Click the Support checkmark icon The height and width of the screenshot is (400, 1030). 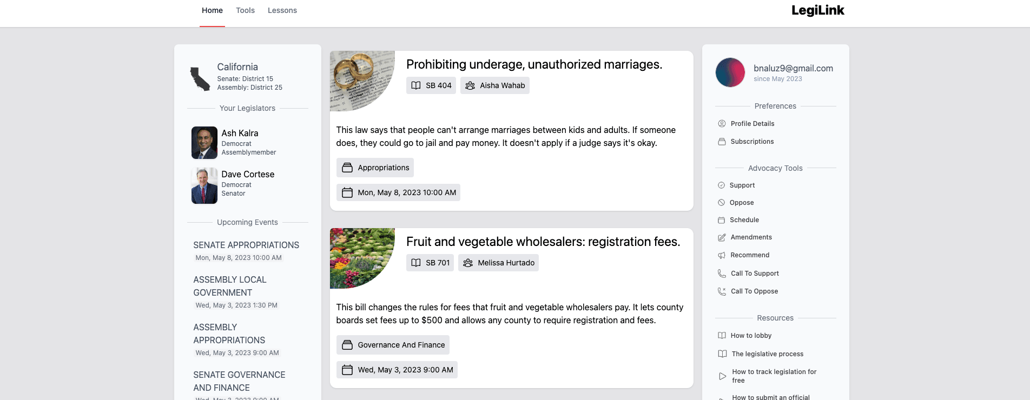point(721,185)
